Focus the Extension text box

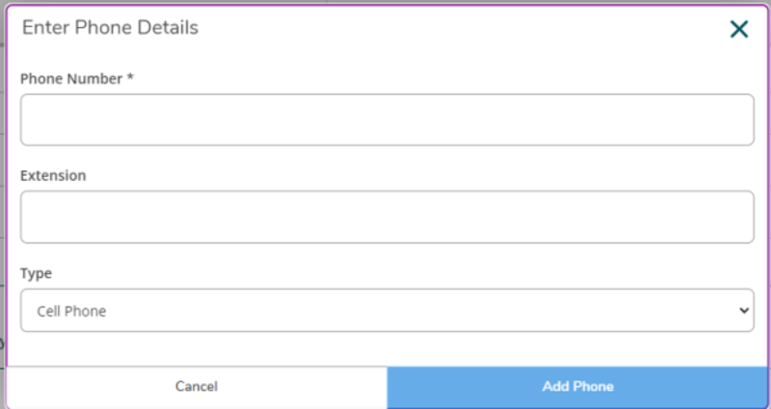[x=386, y=217]
